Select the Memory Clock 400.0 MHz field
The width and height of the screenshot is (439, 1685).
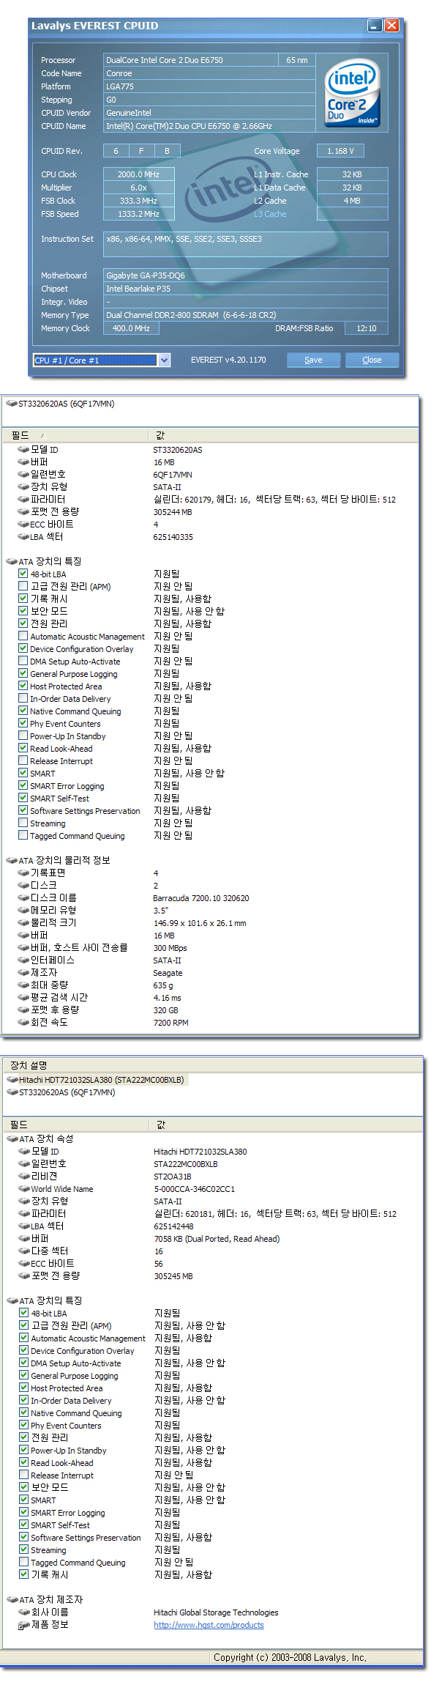(131, 328)
